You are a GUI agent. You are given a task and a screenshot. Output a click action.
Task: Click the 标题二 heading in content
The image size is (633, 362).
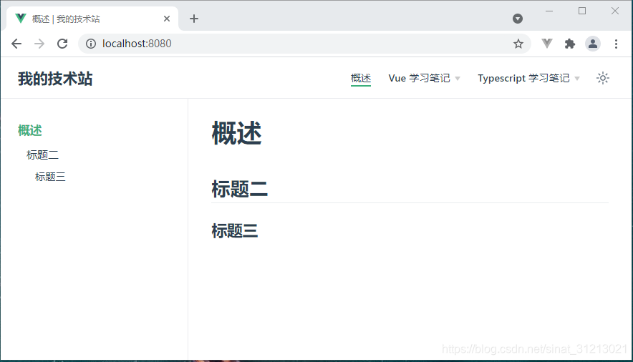(239, 189)
